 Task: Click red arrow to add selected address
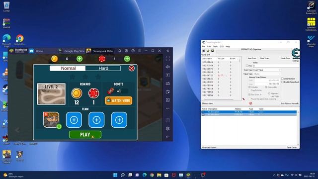point(243,99)
